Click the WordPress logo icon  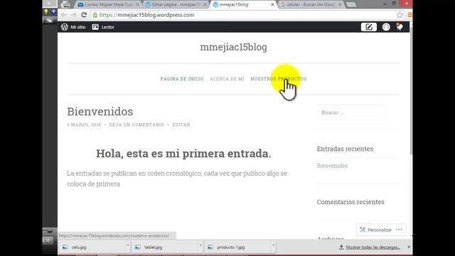pyautogui.click(x=65, y=27)
